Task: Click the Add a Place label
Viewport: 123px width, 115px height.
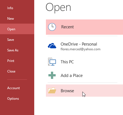Action: [x=72, y=76]
